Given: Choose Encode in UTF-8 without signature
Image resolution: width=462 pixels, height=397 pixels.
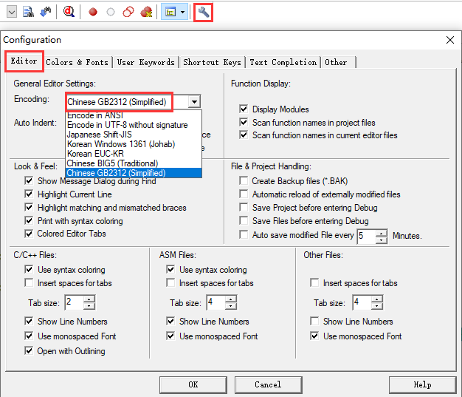Looking at the screenshot, I should tap(127, 125).
